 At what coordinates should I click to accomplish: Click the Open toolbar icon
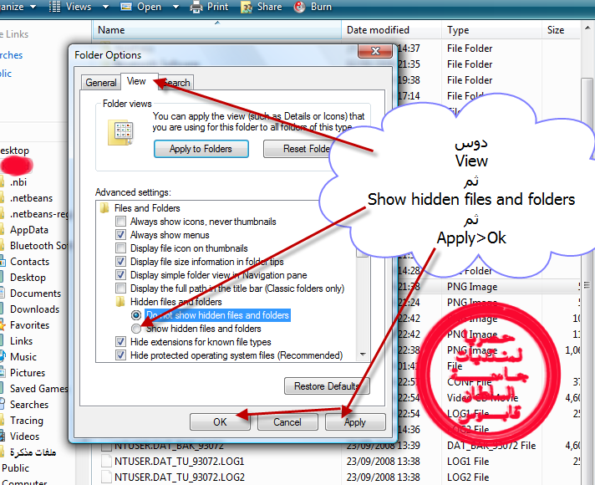126,7
